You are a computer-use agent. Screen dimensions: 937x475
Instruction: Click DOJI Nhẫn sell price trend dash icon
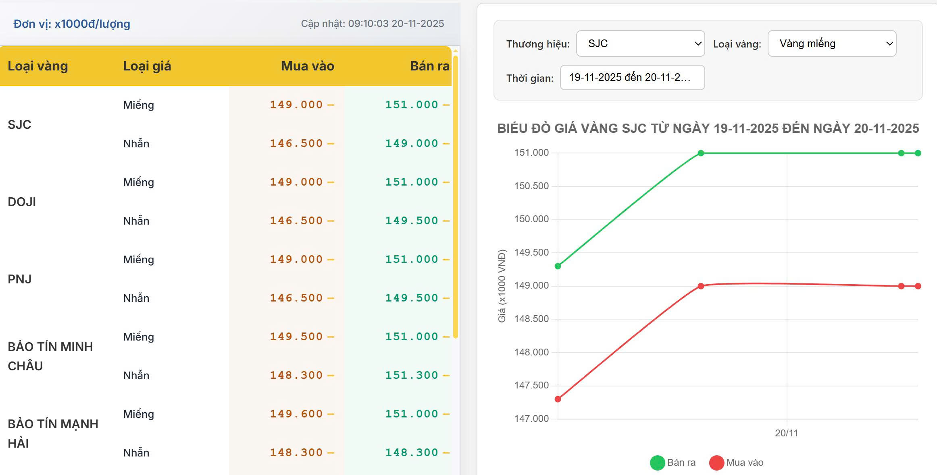(x=446, y=221)
